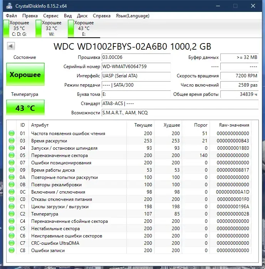Open the Диск menu

[x=82, y=16]
